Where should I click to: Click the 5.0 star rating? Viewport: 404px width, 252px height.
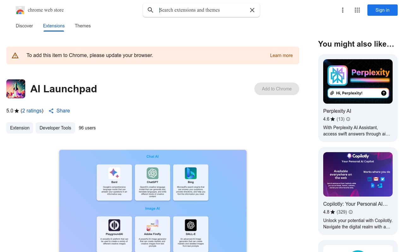[x=13, y=111]
